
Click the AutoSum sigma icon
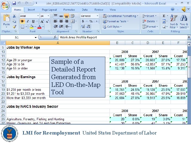coord(164,16)
